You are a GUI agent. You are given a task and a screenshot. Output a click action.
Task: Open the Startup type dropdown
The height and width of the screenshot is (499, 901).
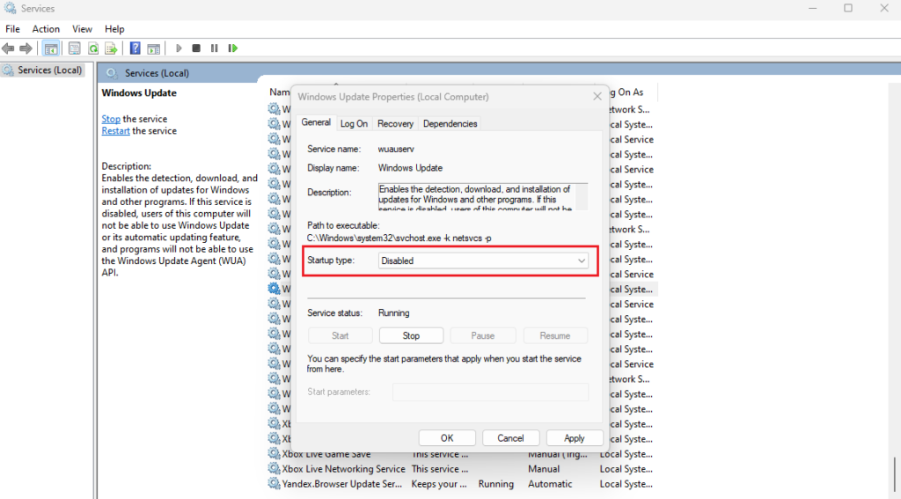coord(483,261)
